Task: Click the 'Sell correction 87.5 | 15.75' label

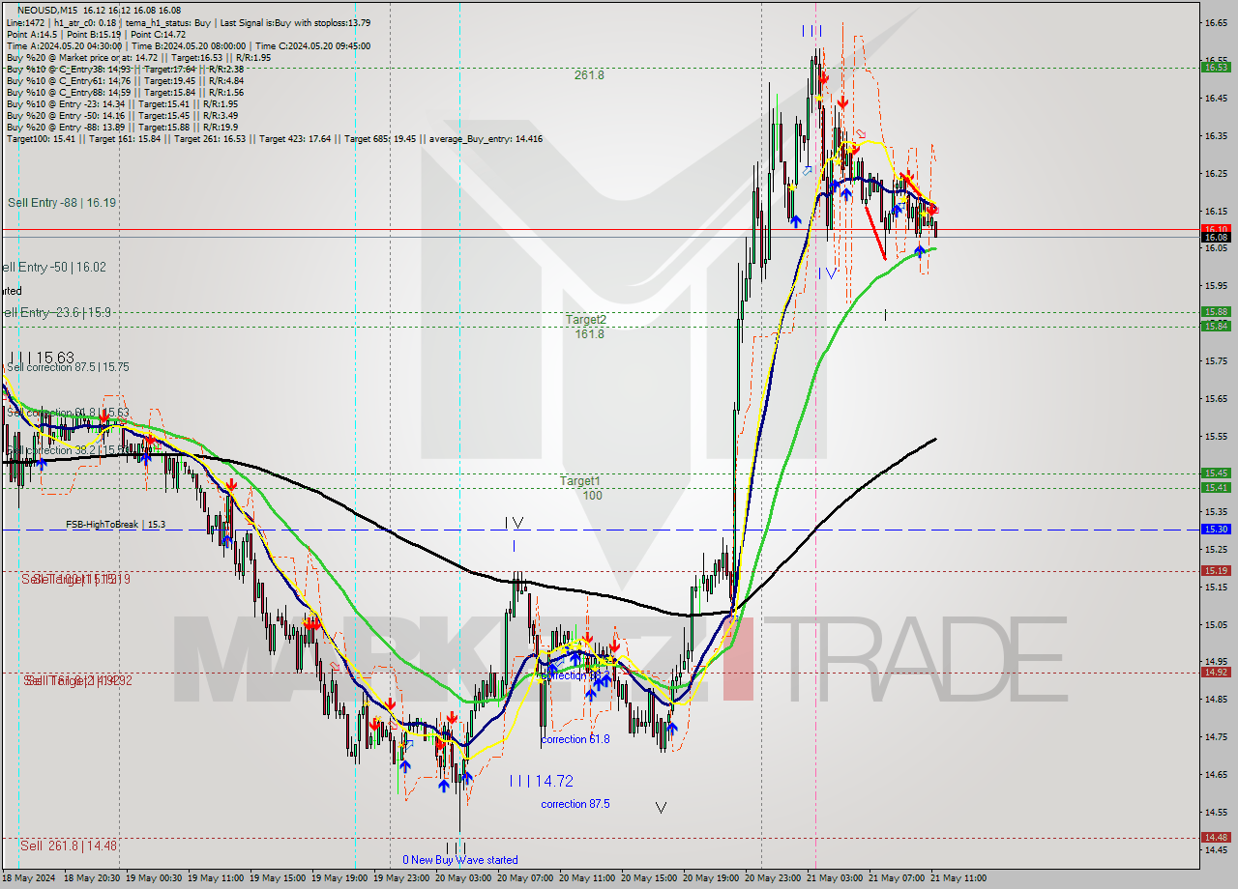Action: click(68, 367)
